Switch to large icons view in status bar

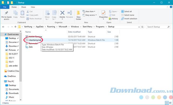click(170, 103)
